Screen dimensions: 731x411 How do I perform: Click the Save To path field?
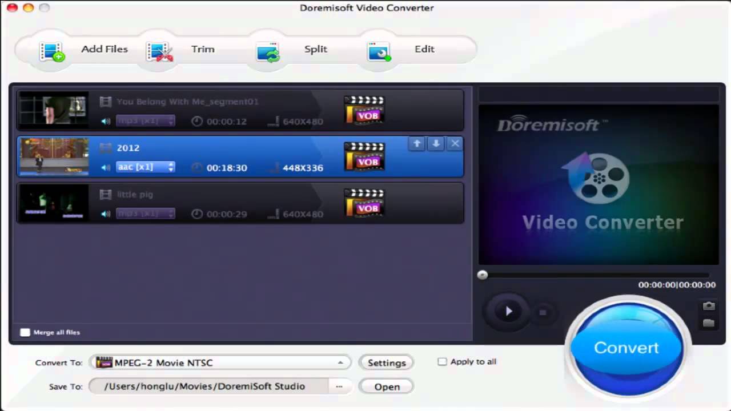click(x=209, y=386)
